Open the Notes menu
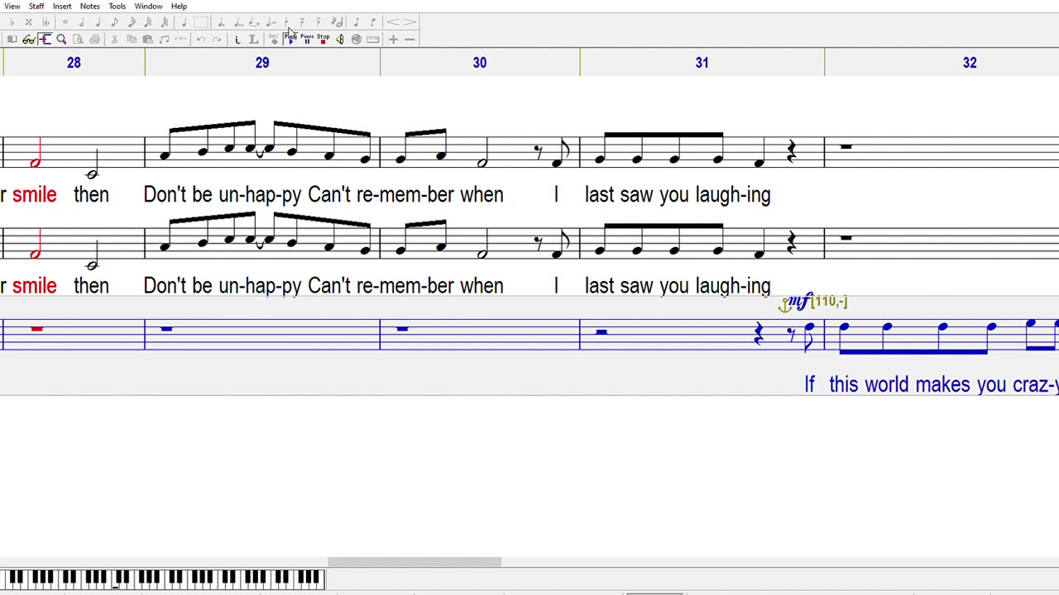This screenshot has height=595, width=1059. tap(89, 6)
